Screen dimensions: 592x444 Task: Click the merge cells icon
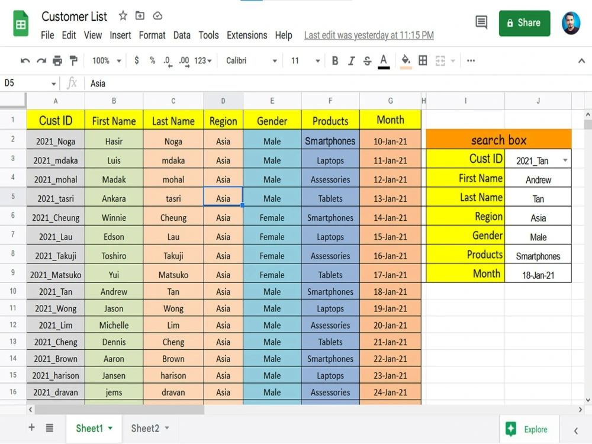440,60
